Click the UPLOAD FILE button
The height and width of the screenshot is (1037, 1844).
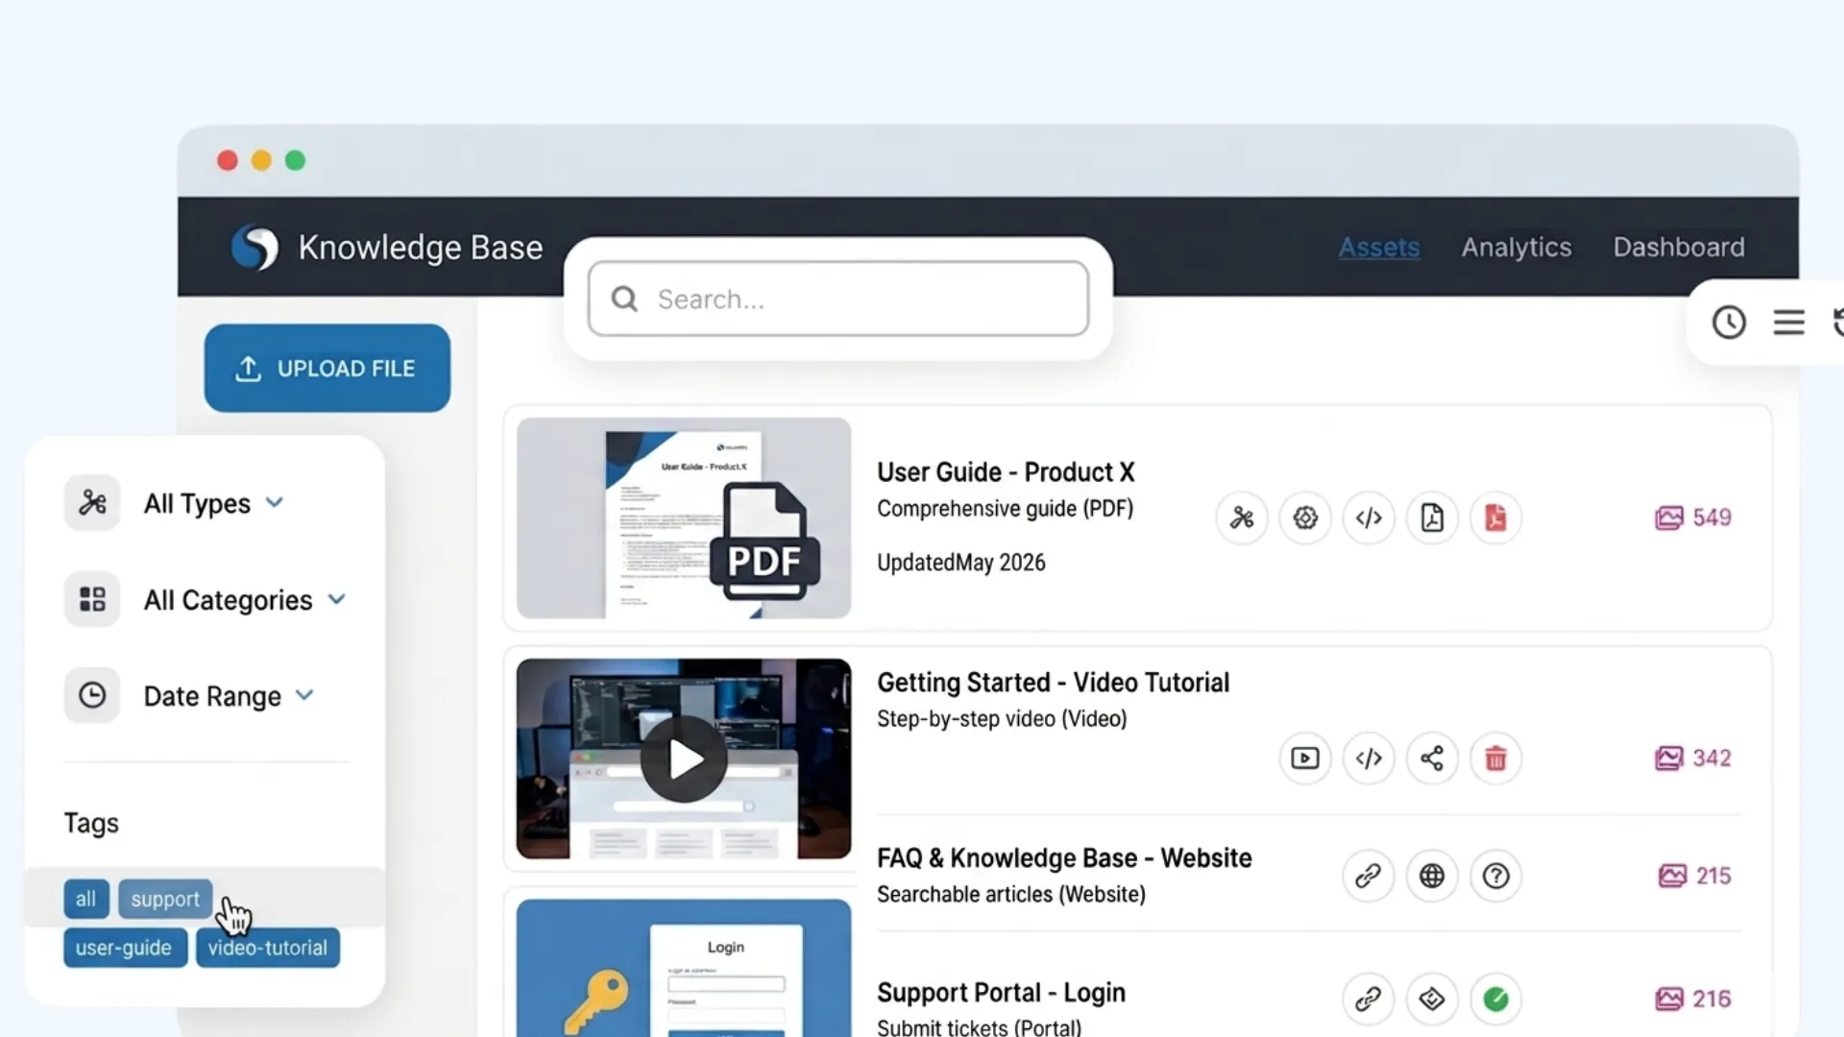tap(328, 369)
